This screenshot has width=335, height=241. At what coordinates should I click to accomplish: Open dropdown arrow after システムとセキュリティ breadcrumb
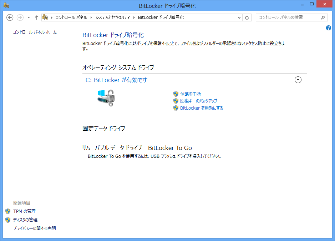point(134,17)
